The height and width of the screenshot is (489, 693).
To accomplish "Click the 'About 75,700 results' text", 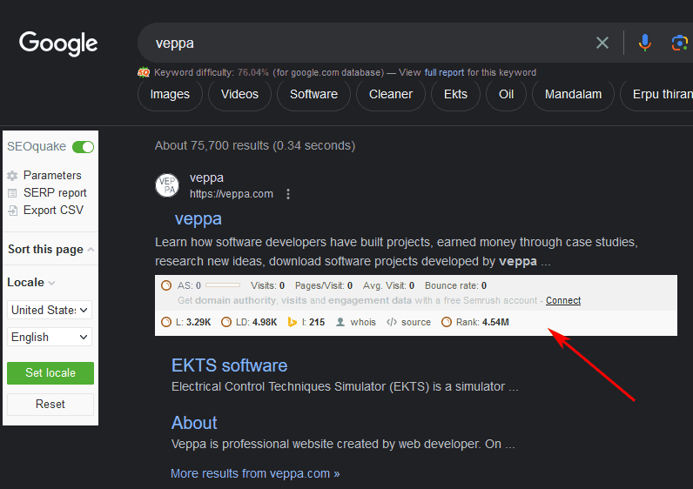I will pyautogui.click(x=255, y=146).
